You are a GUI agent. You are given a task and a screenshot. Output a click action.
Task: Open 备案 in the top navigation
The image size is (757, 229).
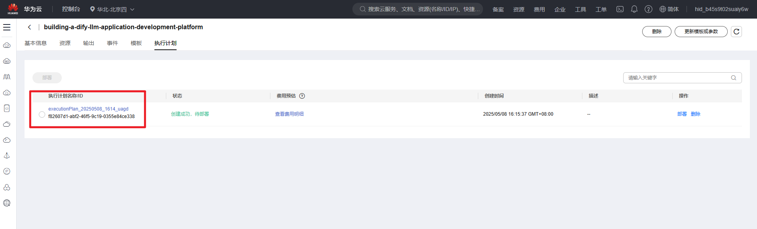[x=498, y=9]
